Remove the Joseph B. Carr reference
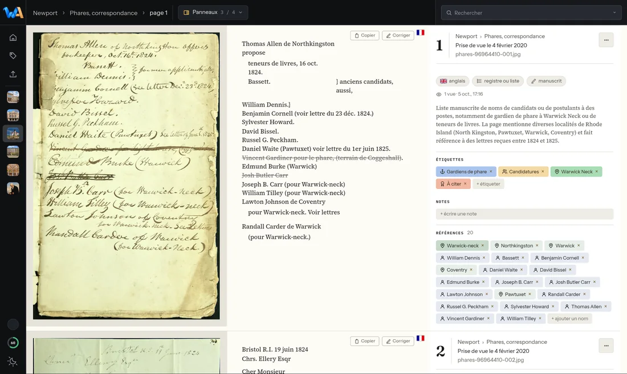 coord(537,282)
